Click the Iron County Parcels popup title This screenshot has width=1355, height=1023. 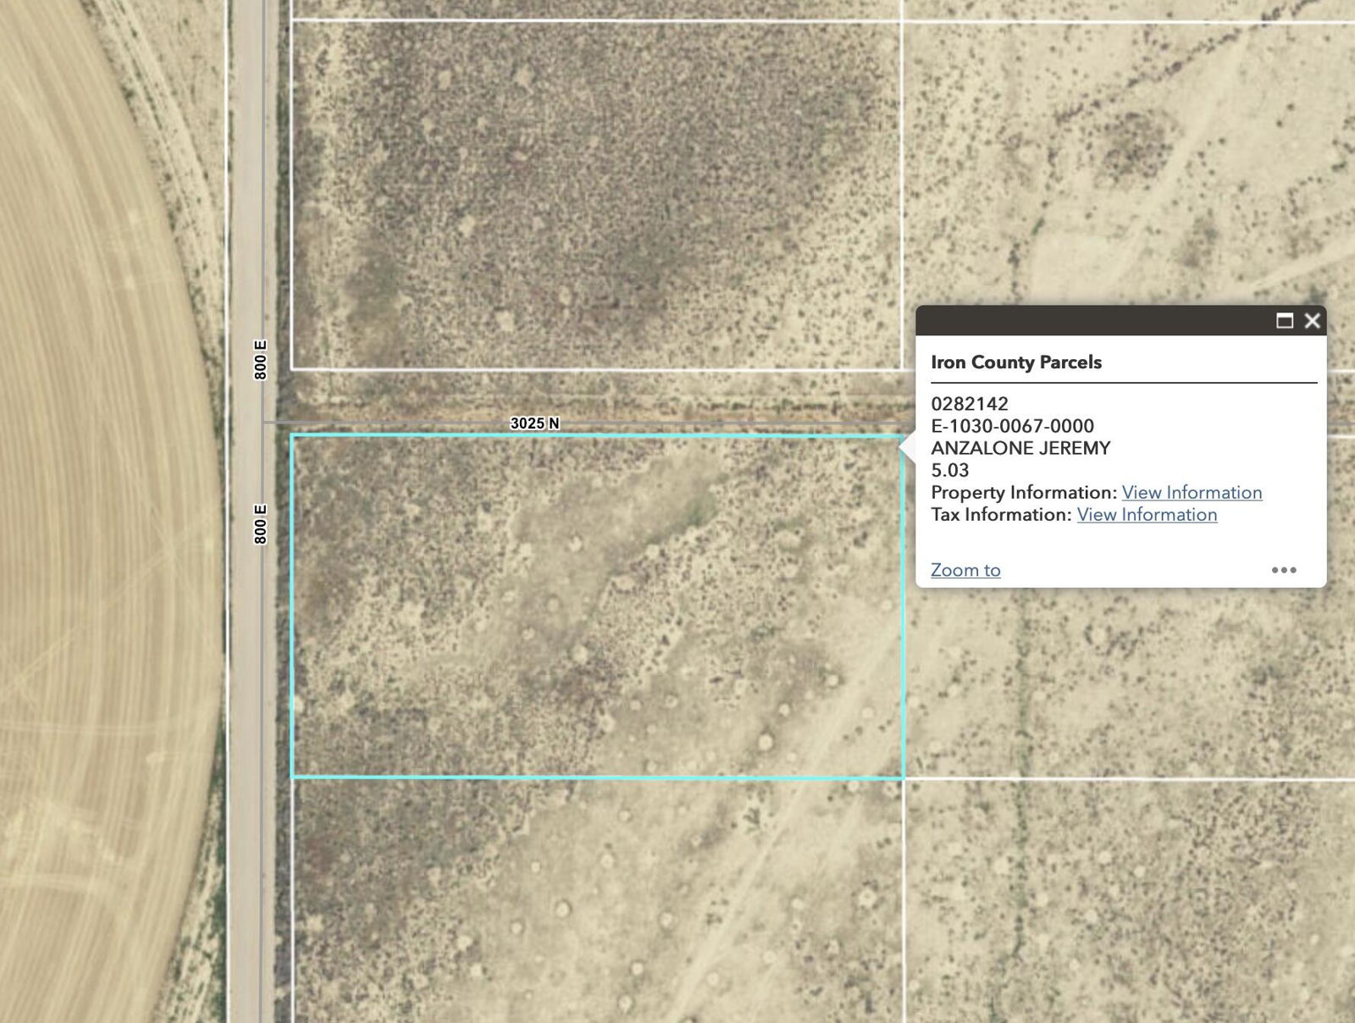[1016, 362]
